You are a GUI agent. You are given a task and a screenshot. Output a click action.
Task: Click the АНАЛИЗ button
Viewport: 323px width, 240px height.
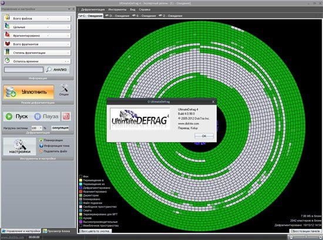tap(57, 70)
